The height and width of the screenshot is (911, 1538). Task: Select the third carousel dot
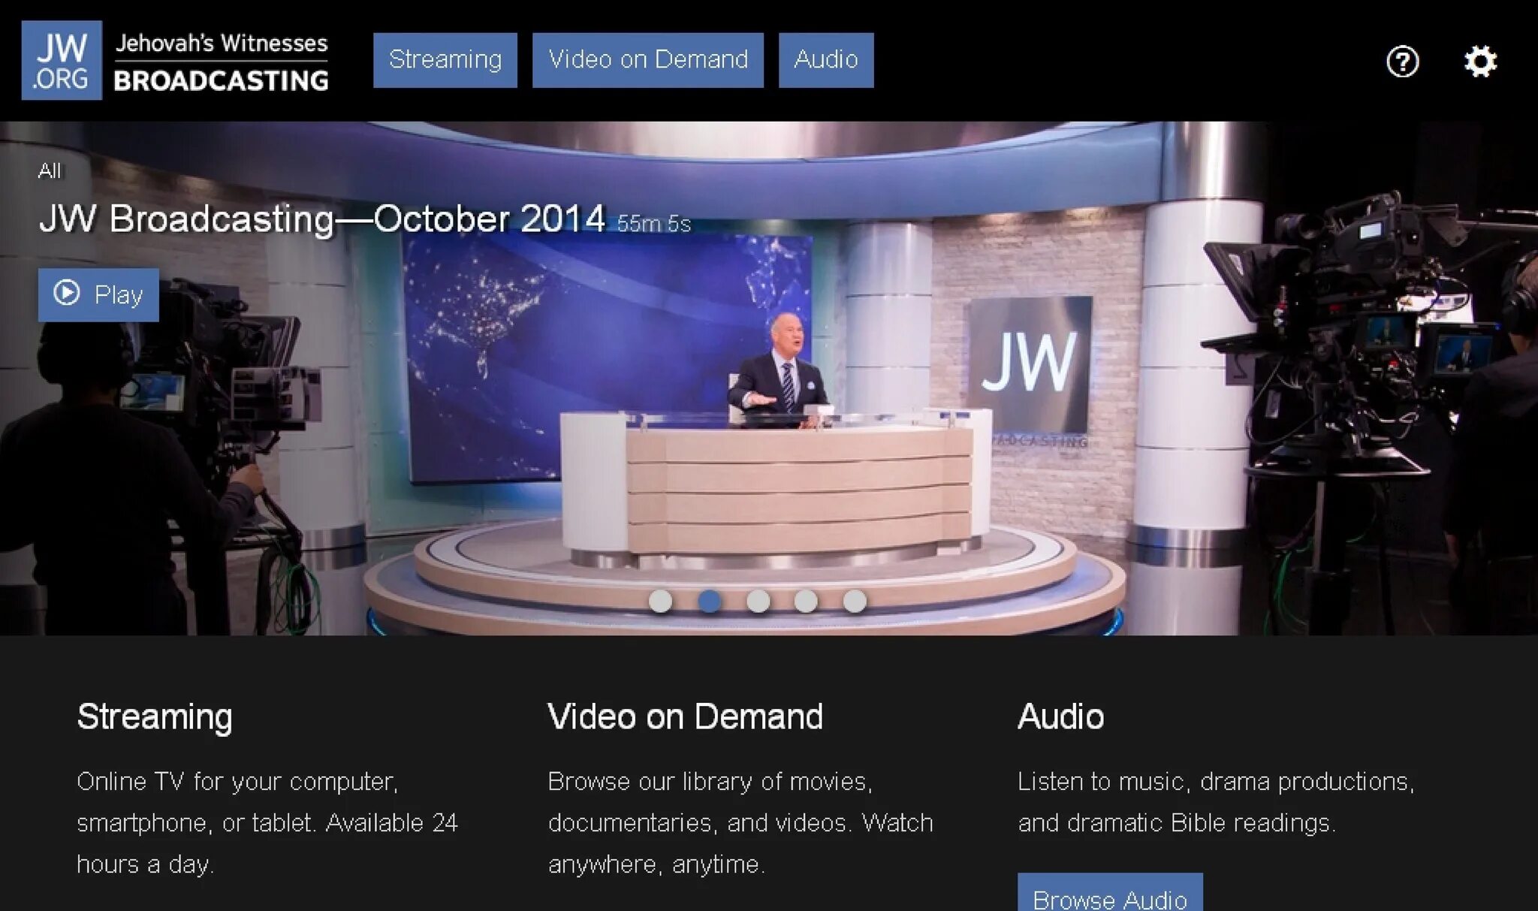(x=758, y=601)
